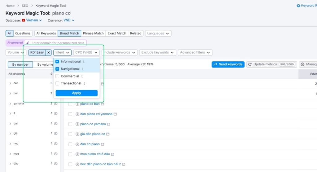Click the info icon next to Transactional

click(x=84, y=83)
